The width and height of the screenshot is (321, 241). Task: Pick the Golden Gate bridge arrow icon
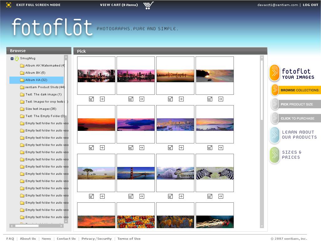[x=142, y=196]
